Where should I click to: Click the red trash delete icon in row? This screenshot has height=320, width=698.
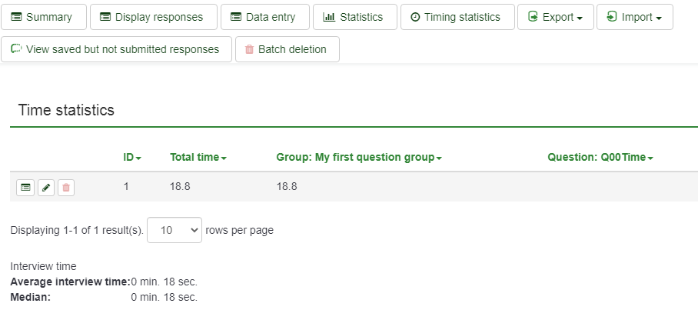click(x=66, y=187)
